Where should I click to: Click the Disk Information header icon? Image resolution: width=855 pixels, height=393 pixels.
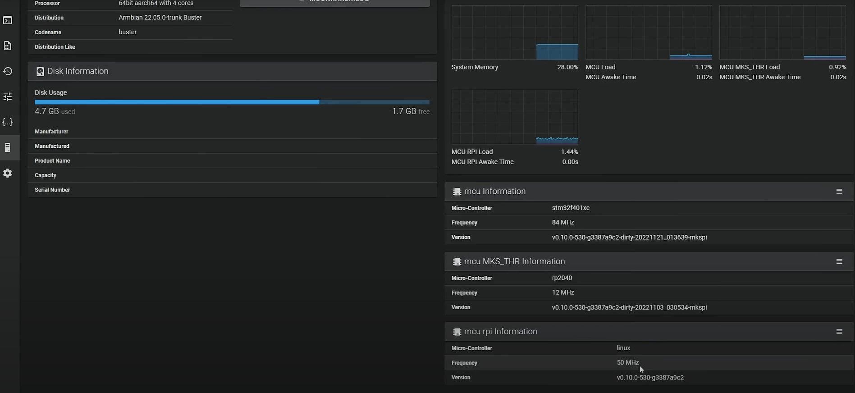point(40,71)
